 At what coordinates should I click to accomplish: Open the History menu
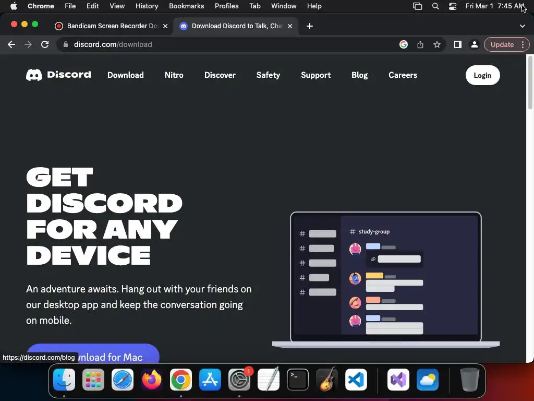click(147, 6)
